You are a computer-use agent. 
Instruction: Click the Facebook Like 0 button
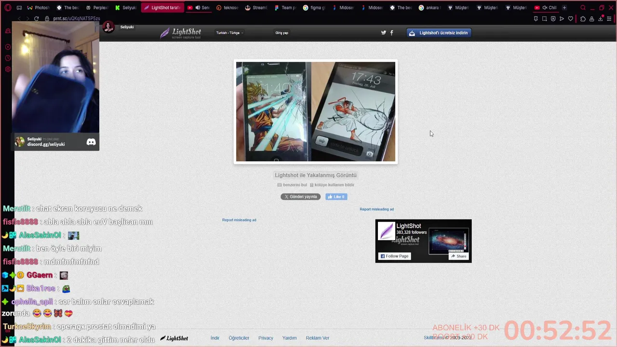336,197
